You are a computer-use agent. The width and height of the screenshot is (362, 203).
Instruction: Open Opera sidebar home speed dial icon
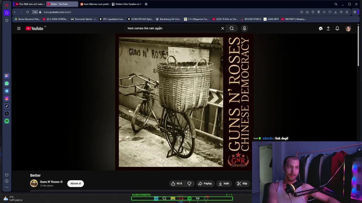point(7,13)
